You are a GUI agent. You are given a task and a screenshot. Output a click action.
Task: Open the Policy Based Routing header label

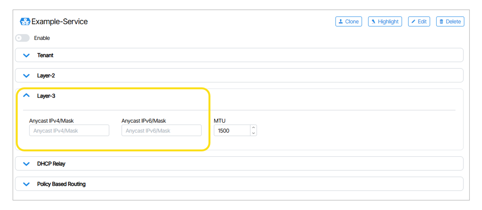[61, 184]
